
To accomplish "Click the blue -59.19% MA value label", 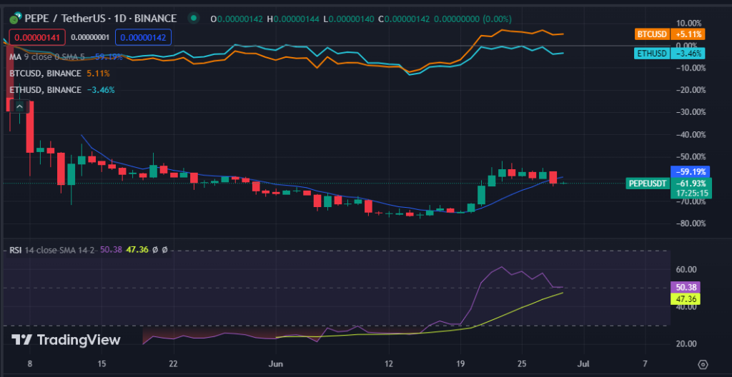I will (x=688, y=171).
